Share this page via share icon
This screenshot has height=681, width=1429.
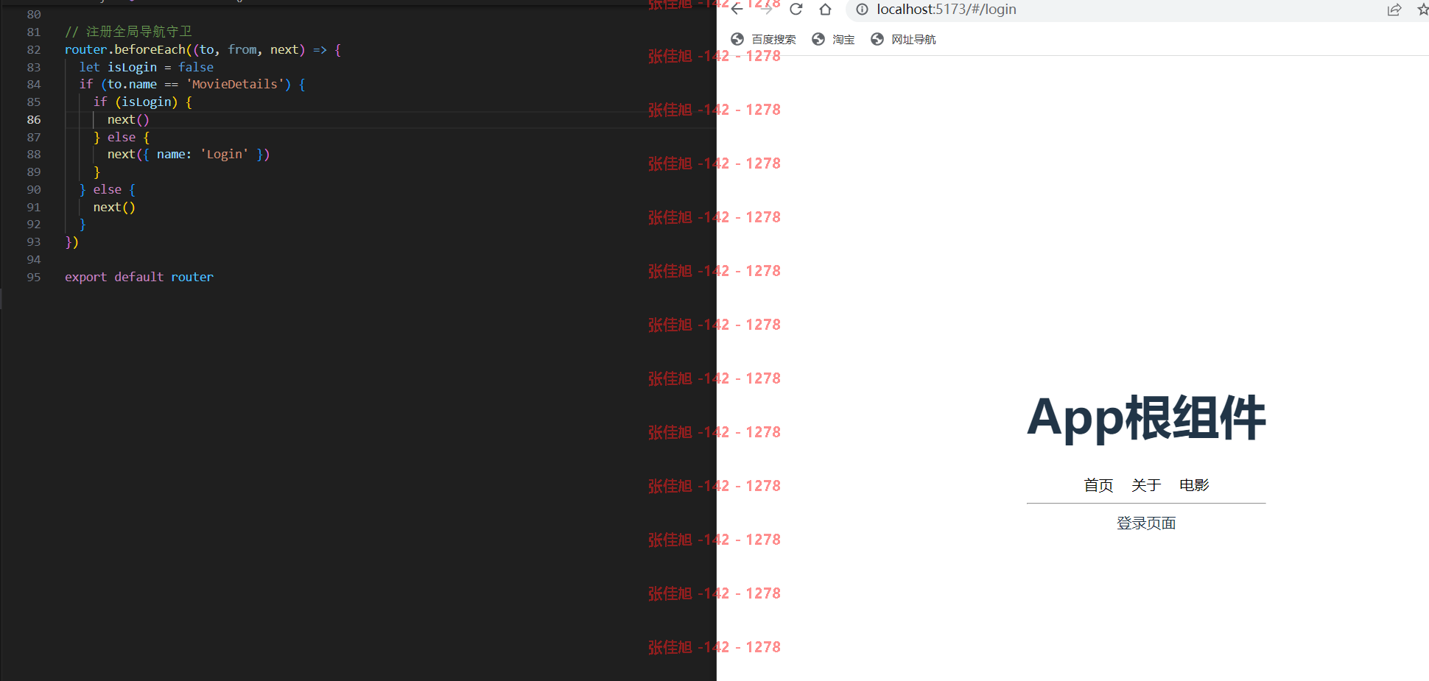[1394, 10]
